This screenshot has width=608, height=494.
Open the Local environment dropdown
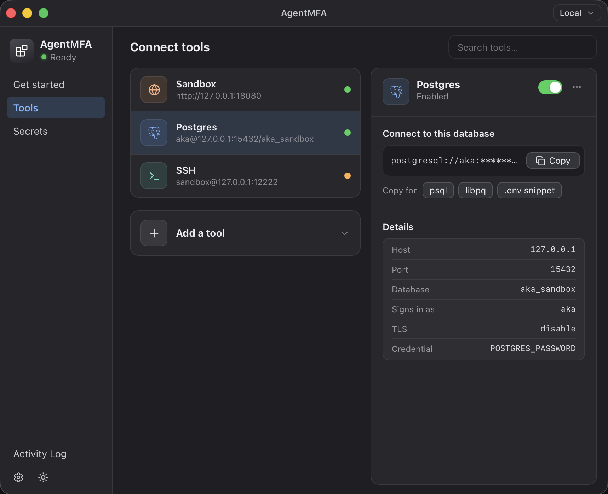[577, 13]
